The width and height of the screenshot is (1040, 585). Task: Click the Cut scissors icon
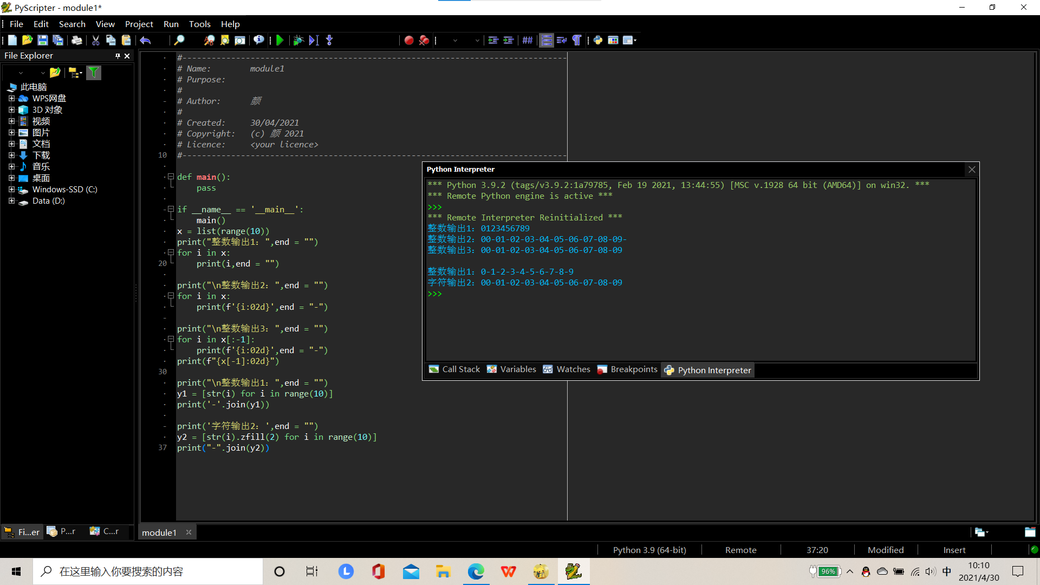point(95,40)
